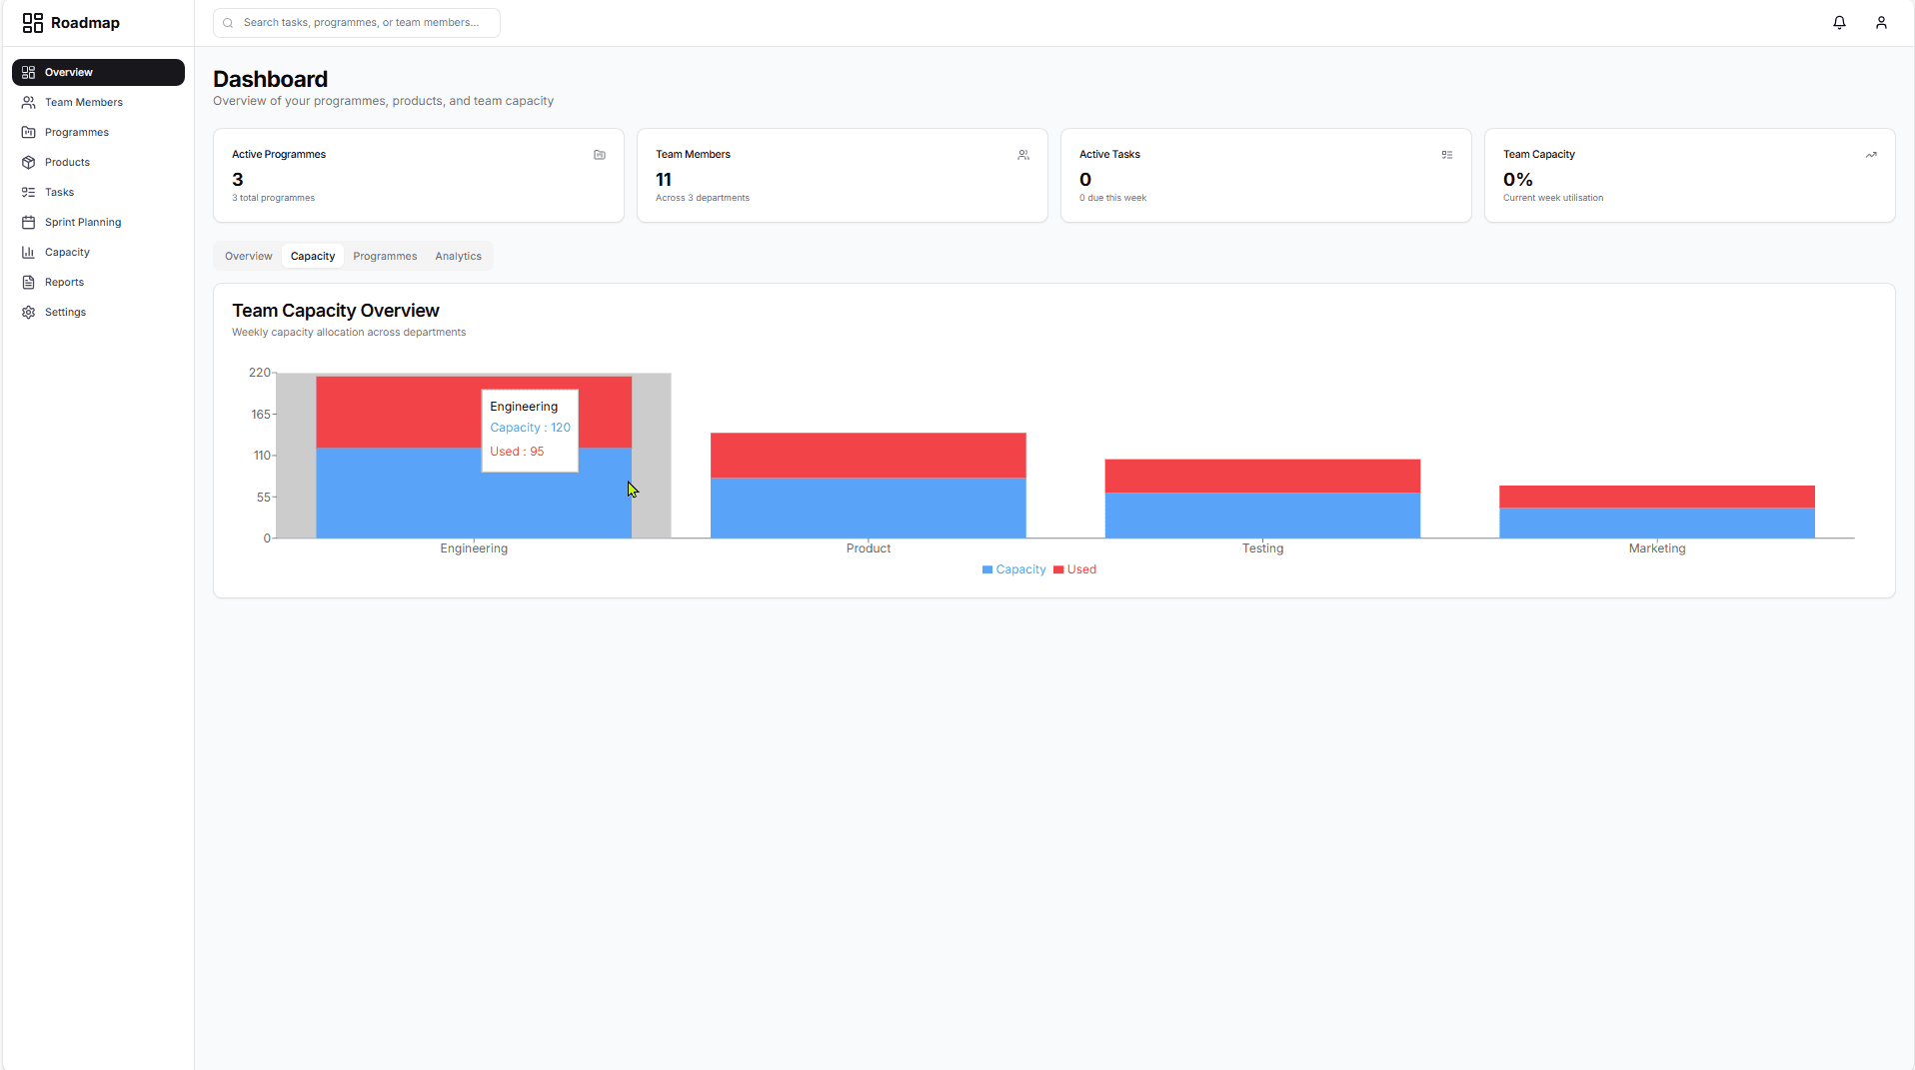Click the checklist icon on Active Tasks card
Screen dimensions: 1915x1070
[1446, 155]
